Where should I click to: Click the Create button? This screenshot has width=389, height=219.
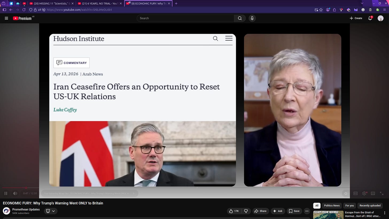tap(356, 18)
